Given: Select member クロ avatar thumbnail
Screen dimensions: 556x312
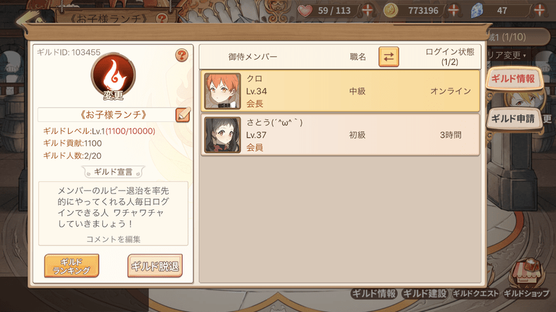Looking at the screenshot, I should (x=222, y=91).
